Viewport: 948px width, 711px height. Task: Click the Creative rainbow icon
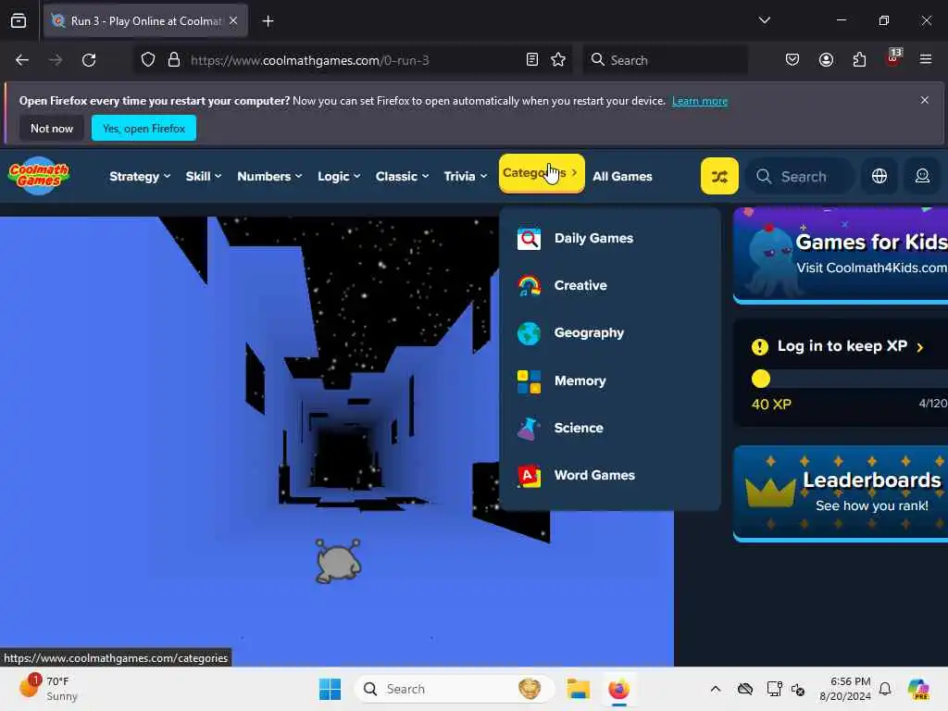pos(529,285)
